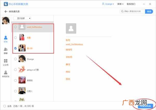Click the profile photo above the sidebar
156x110 pixels.
6,20
